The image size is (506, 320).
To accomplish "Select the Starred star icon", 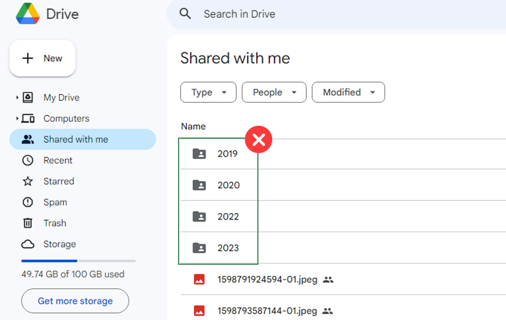I will coord(27,181).
